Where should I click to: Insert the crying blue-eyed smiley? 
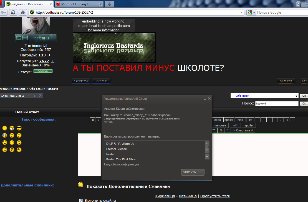[x=5, y=135]
